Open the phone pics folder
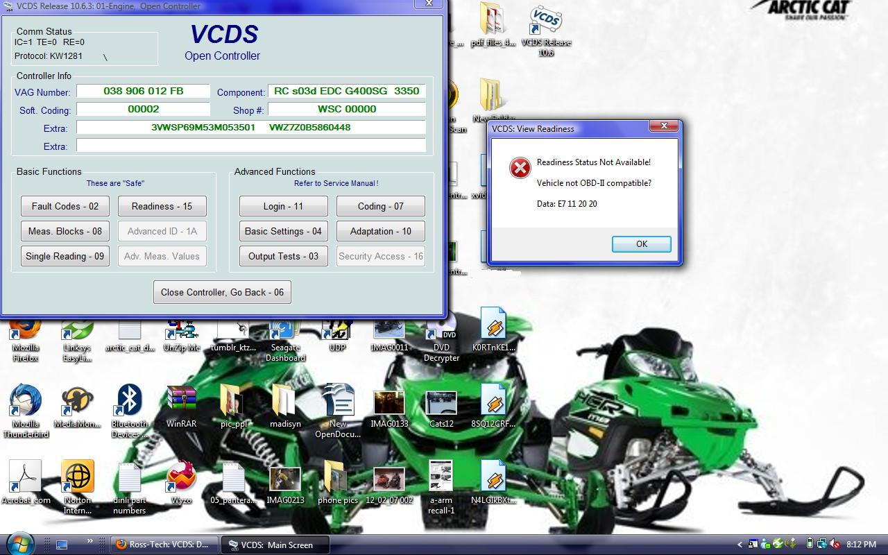The image size is (888, 555). pos(337,481)
